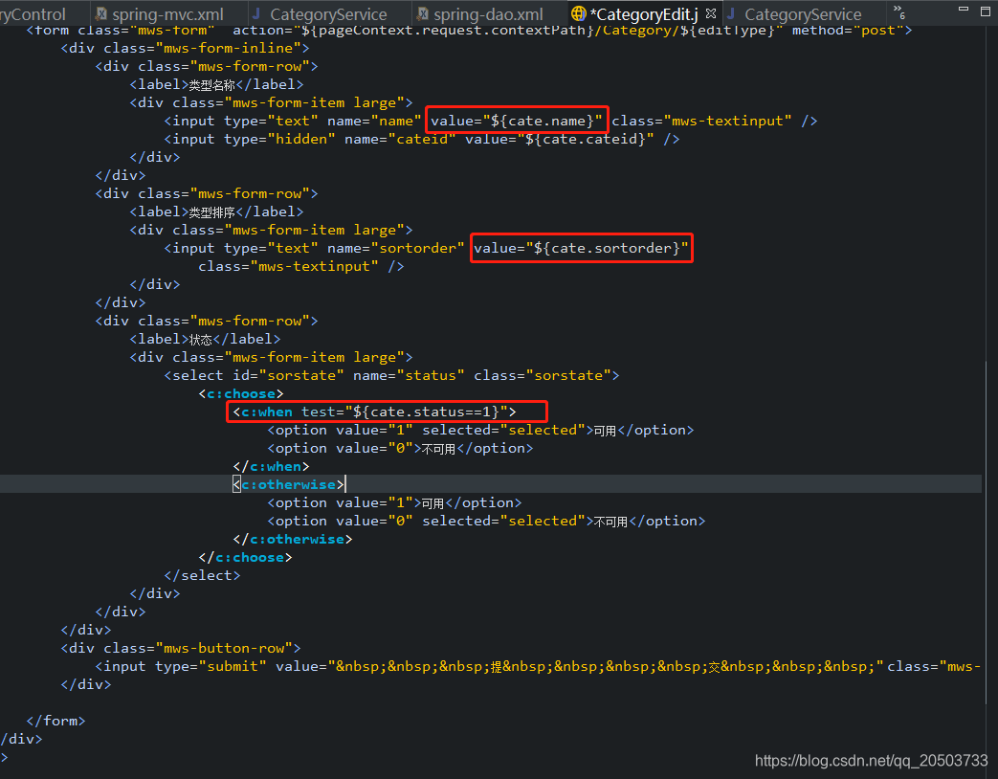
Task: Click the name="status" attribute
Action: tap(409, 375)
